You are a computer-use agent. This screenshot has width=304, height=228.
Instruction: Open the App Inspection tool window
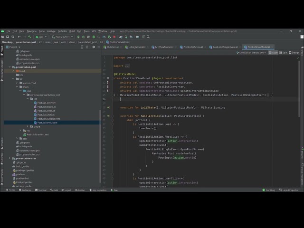pos(98,190)
